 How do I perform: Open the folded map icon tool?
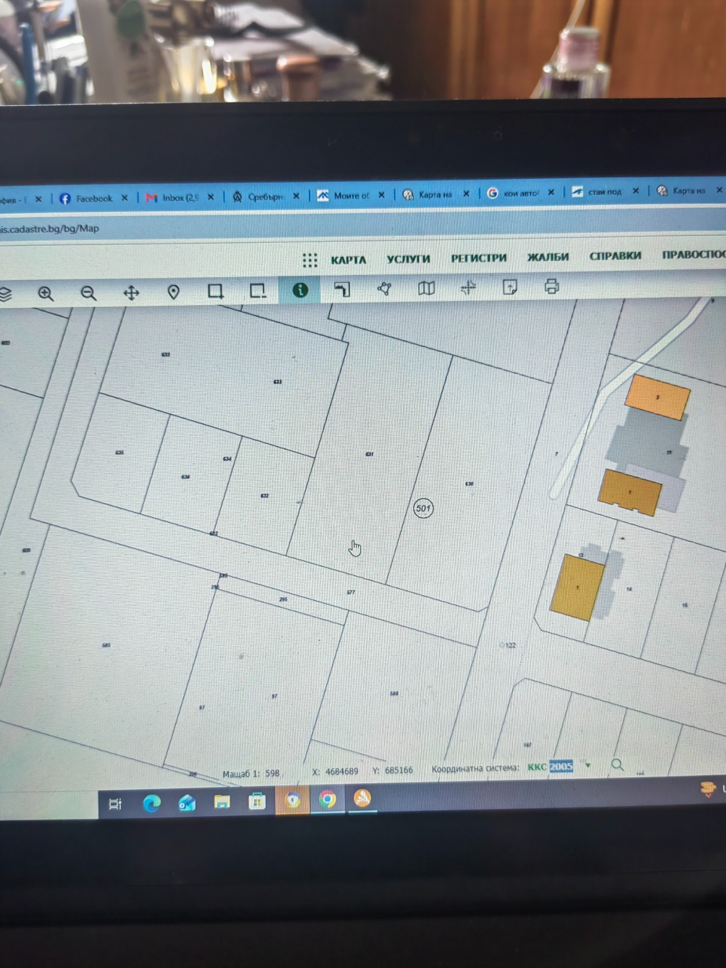(426, 288)
